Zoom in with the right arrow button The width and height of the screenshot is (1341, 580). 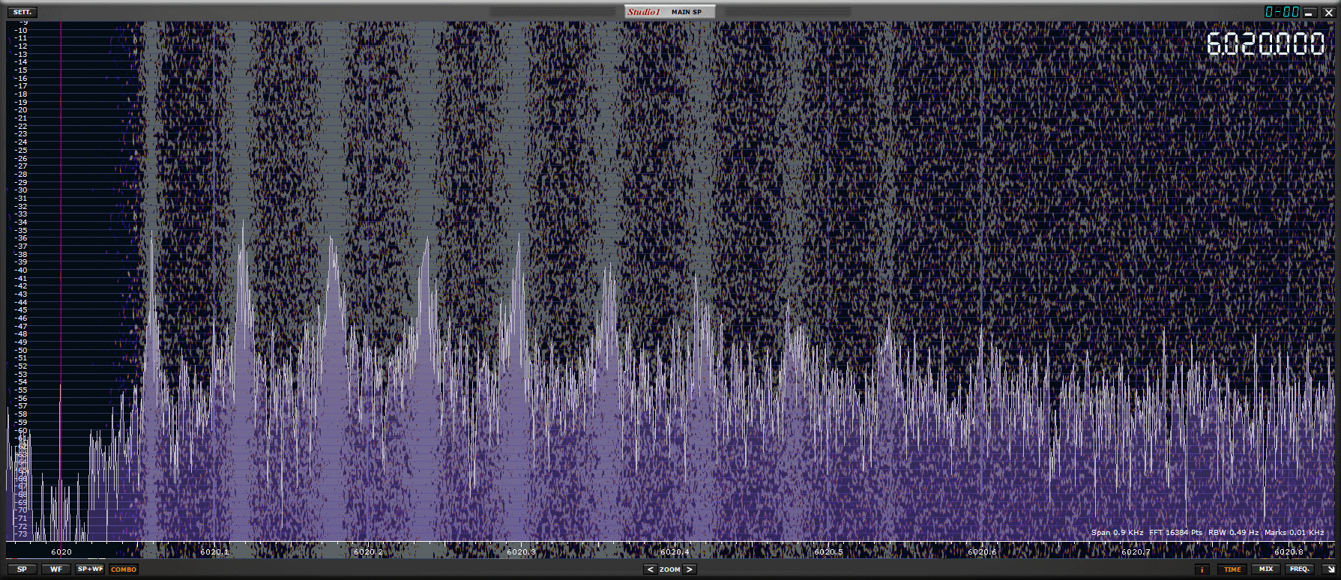pyautogui.click(x=690, y=570)
